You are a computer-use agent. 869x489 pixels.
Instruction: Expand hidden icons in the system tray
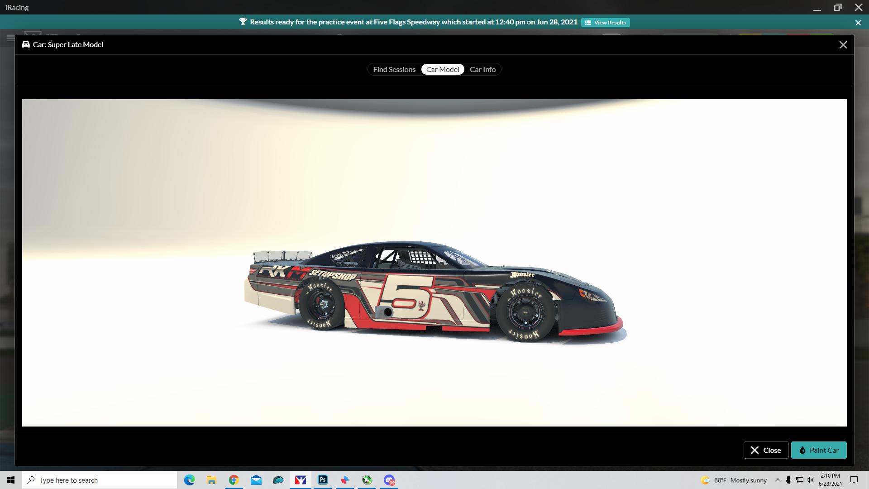(x=778, y=480)
